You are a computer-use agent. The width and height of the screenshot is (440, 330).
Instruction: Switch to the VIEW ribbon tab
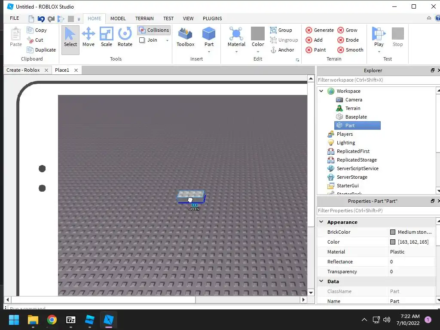[188, 18]
